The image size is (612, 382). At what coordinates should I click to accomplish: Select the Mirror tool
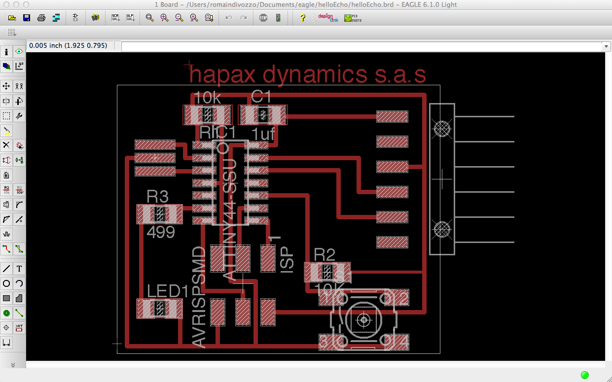click(x=7, y=101)
